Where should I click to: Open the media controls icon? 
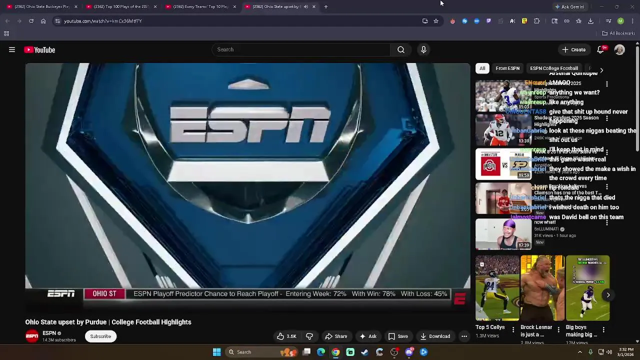click(x=608, y=21)
